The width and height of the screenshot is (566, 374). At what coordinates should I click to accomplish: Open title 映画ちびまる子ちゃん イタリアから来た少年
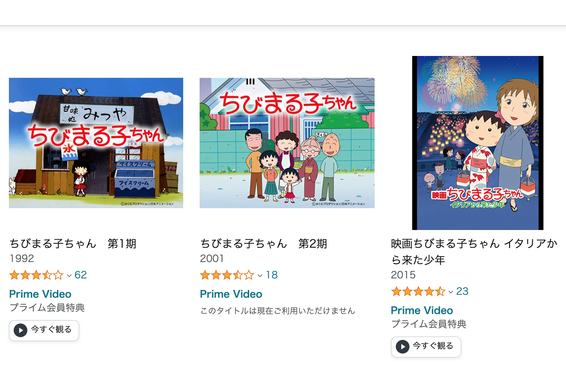[474, 252]
